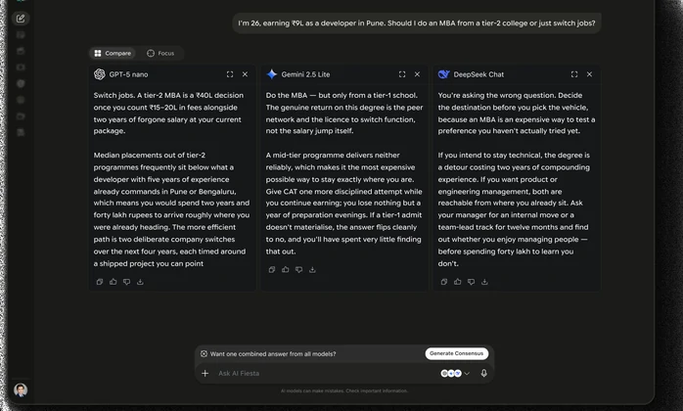Viewport: 683px width, 411px height.
Task: Expand the Gemini 2.5 Lite panel to fullscreen
Action: 402,74
